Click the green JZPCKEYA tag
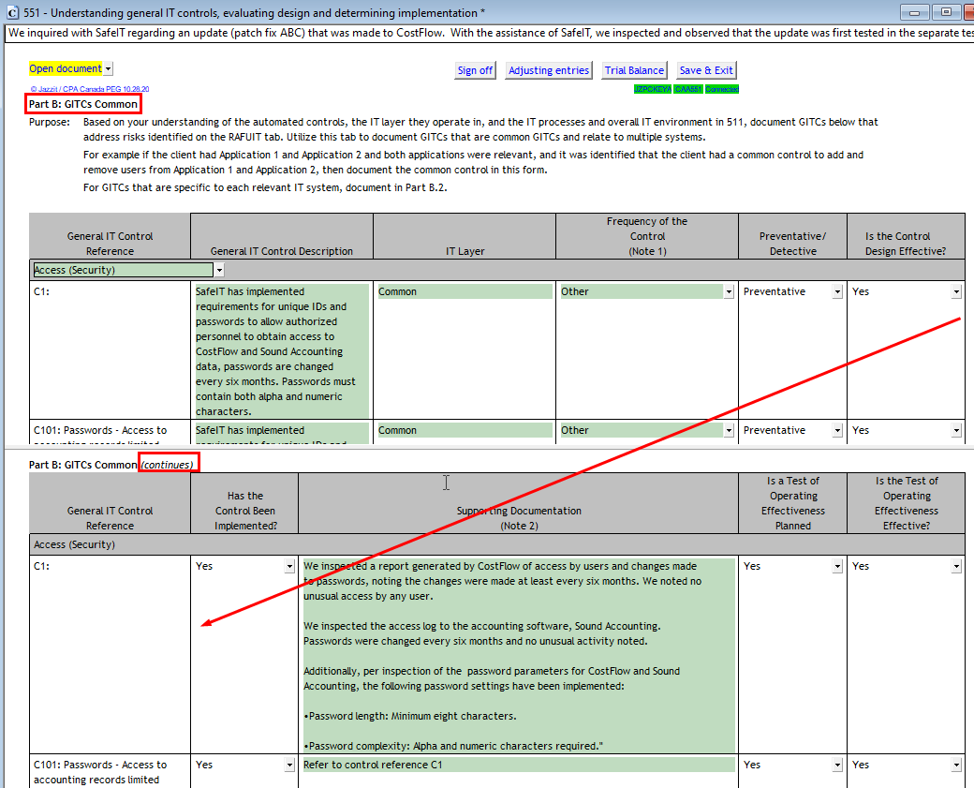This screenshot has height=788, width=974. click(x=652, y=90)
